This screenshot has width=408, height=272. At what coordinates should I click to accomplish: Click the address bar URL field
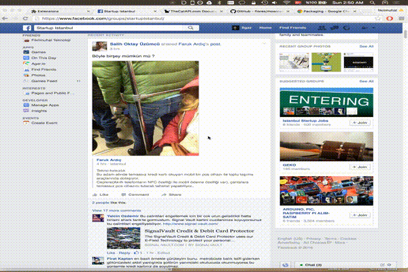[203, 18]
